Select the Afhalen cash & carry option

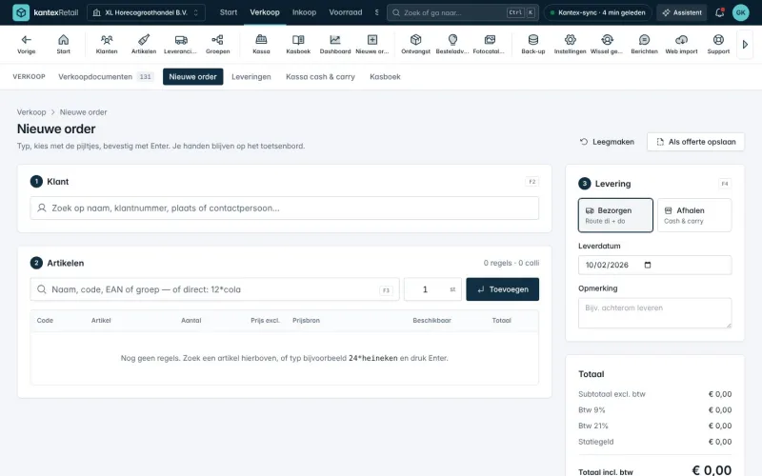coord(694,215)
